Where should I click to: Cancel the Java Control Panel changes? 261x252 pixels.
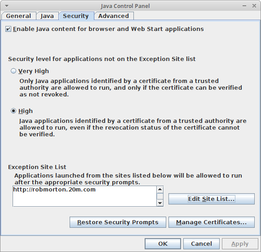pos(201,243)
